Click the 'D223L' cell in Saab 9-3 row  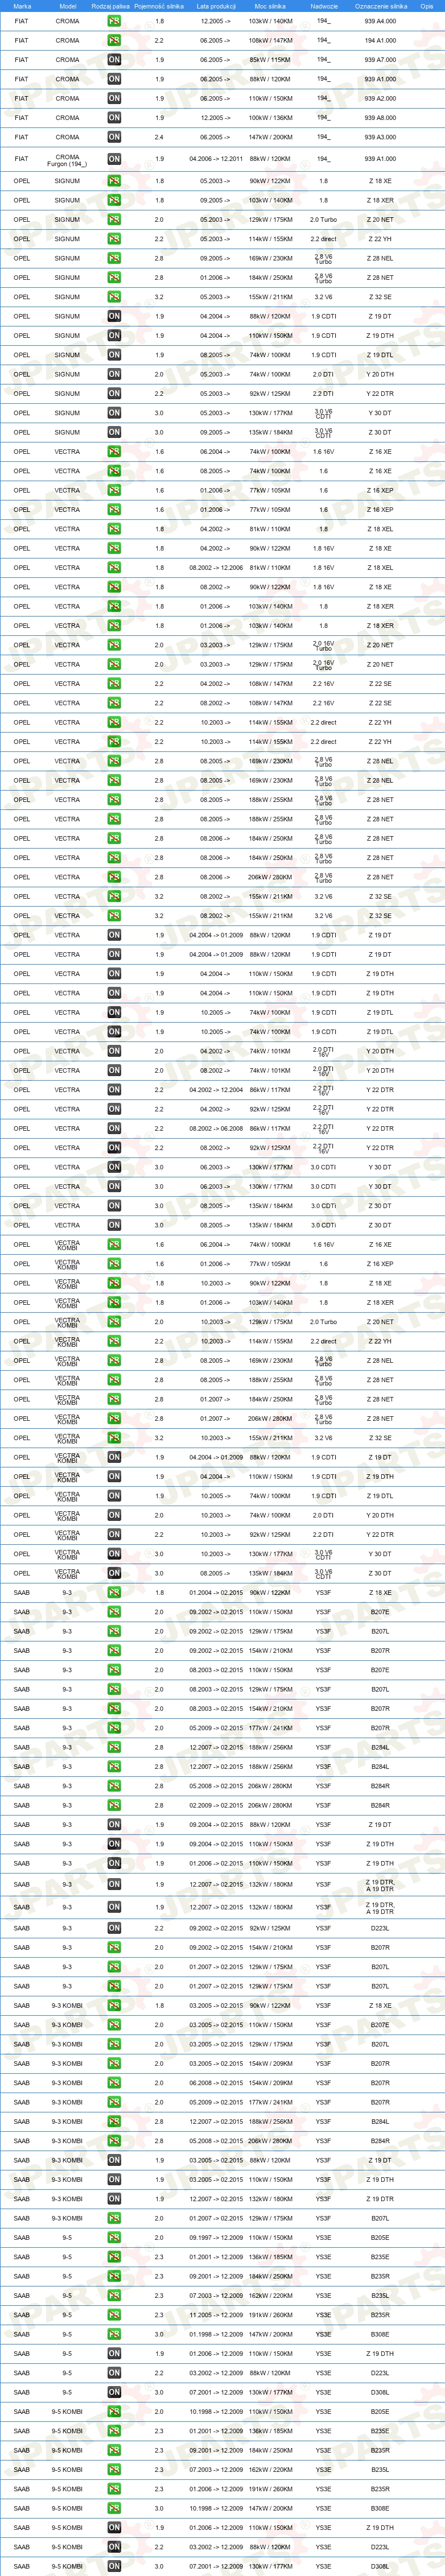[380, 1928]
